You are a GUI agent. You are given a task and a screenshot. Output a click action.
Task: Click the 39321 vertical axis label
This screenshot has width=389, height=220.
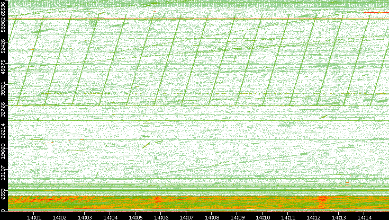point(3,89)
